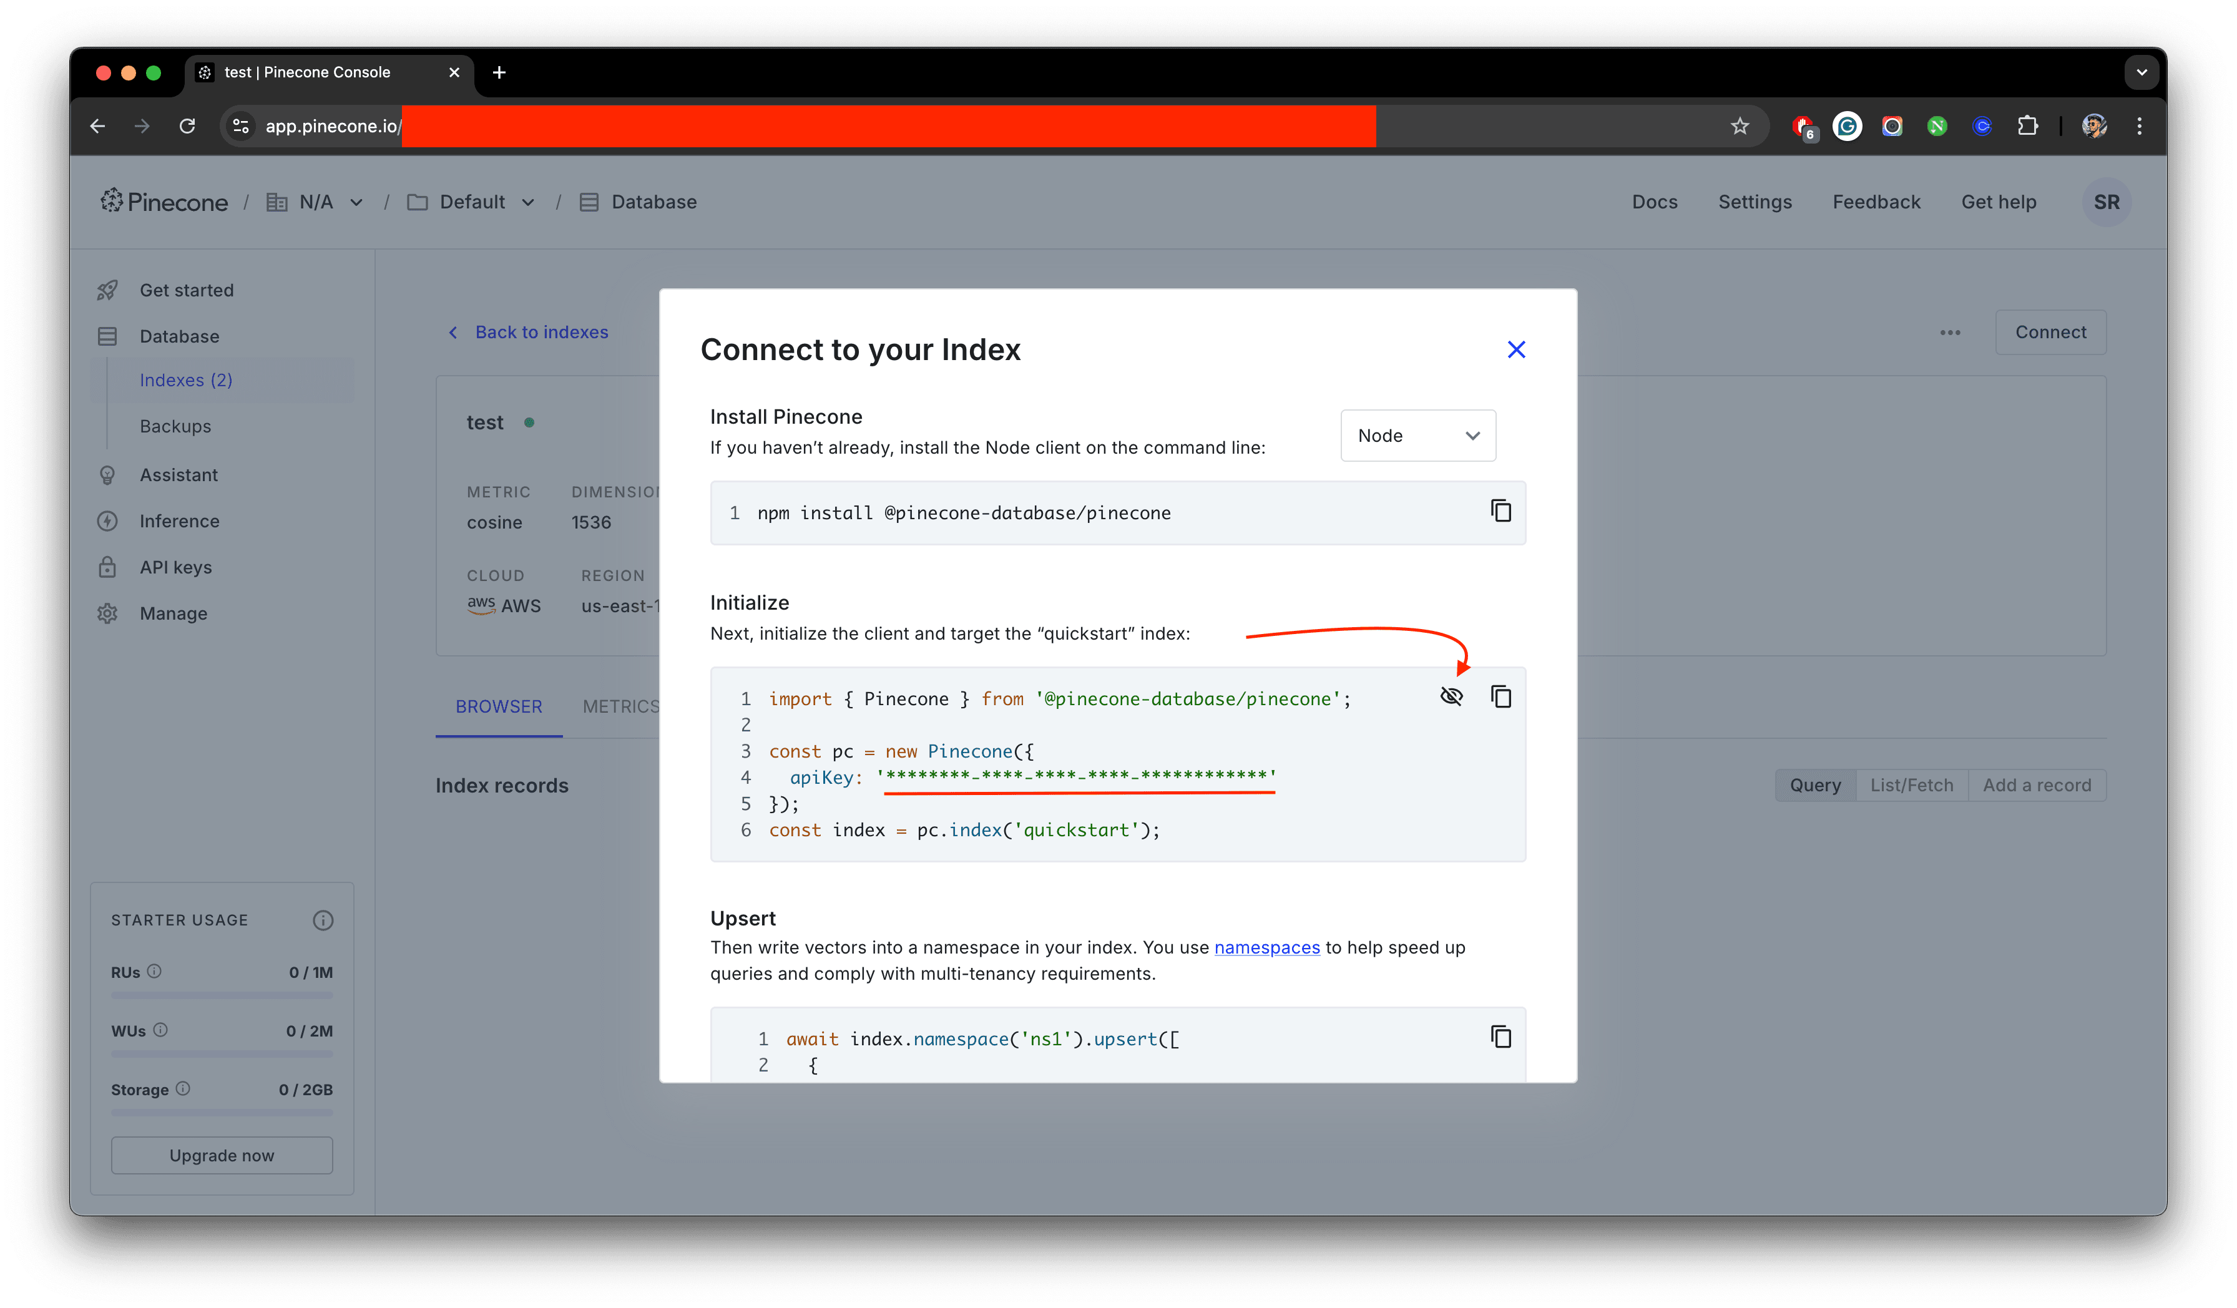Open the Chrome profile avatar
The width and height of the screenshot is (2237, 1308).
[x=2094, y=127]
